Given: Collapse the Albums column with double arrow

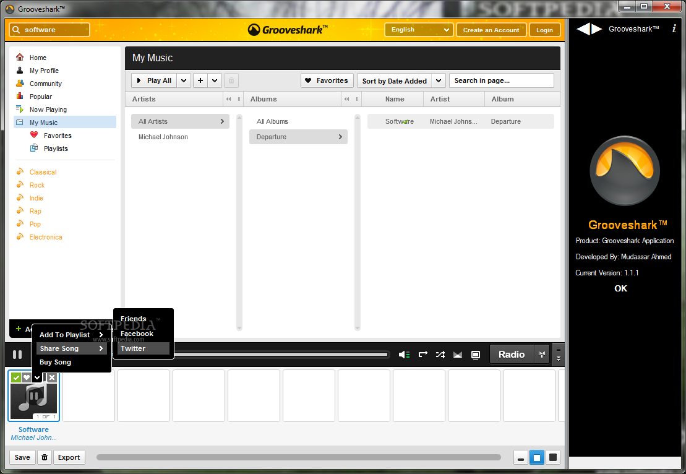Looking at the screenshot, I should [346, 99].
